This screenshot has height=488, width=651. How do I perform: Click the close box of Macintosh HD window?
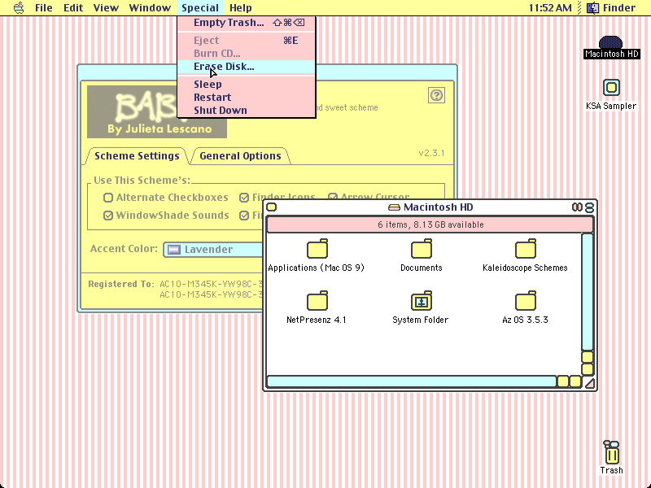(272, 207)
